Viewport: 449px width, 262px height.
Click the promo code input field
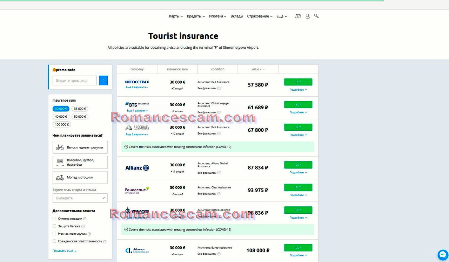[75, 81]
